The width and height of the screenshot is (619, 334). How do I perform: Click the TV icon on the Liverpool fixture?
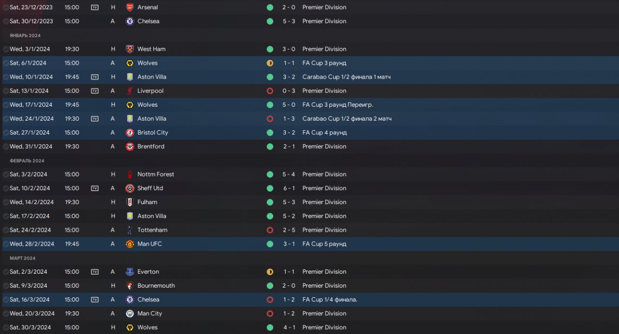[95, 91]
